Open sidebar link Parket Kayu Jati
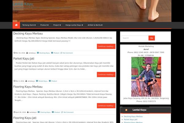The height and width of the screenshot is (123, 184). pos(131,120)
